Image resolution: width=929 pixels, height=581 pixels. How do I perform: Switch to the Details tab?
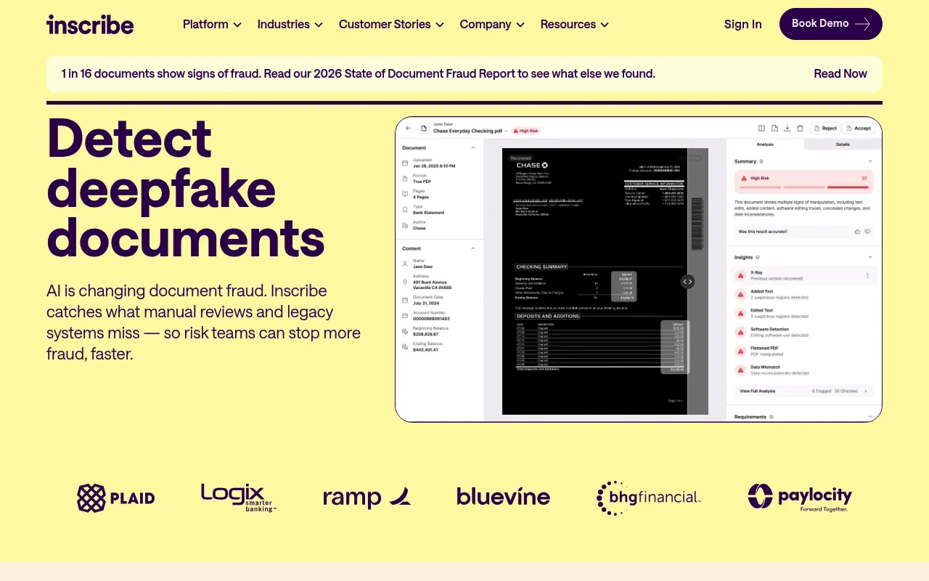(843, 145)
